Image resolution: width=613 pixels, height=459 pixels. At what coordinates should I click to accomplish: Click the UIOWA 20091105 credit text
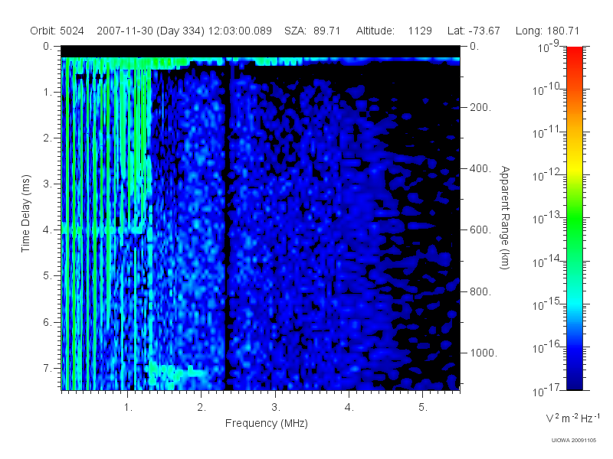573,441
